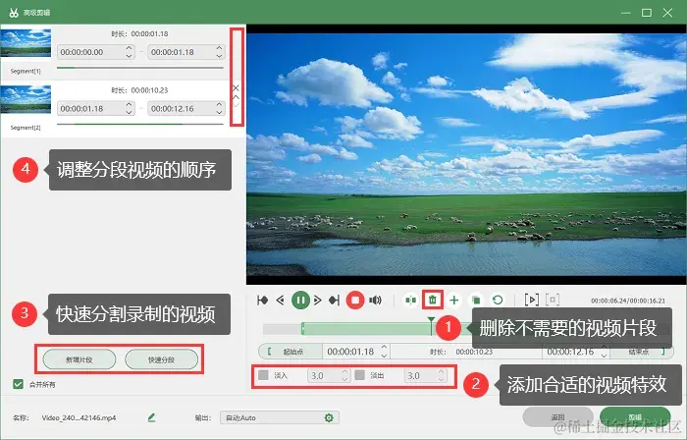Decrease the 淡入 duration value

coord(344,379)
